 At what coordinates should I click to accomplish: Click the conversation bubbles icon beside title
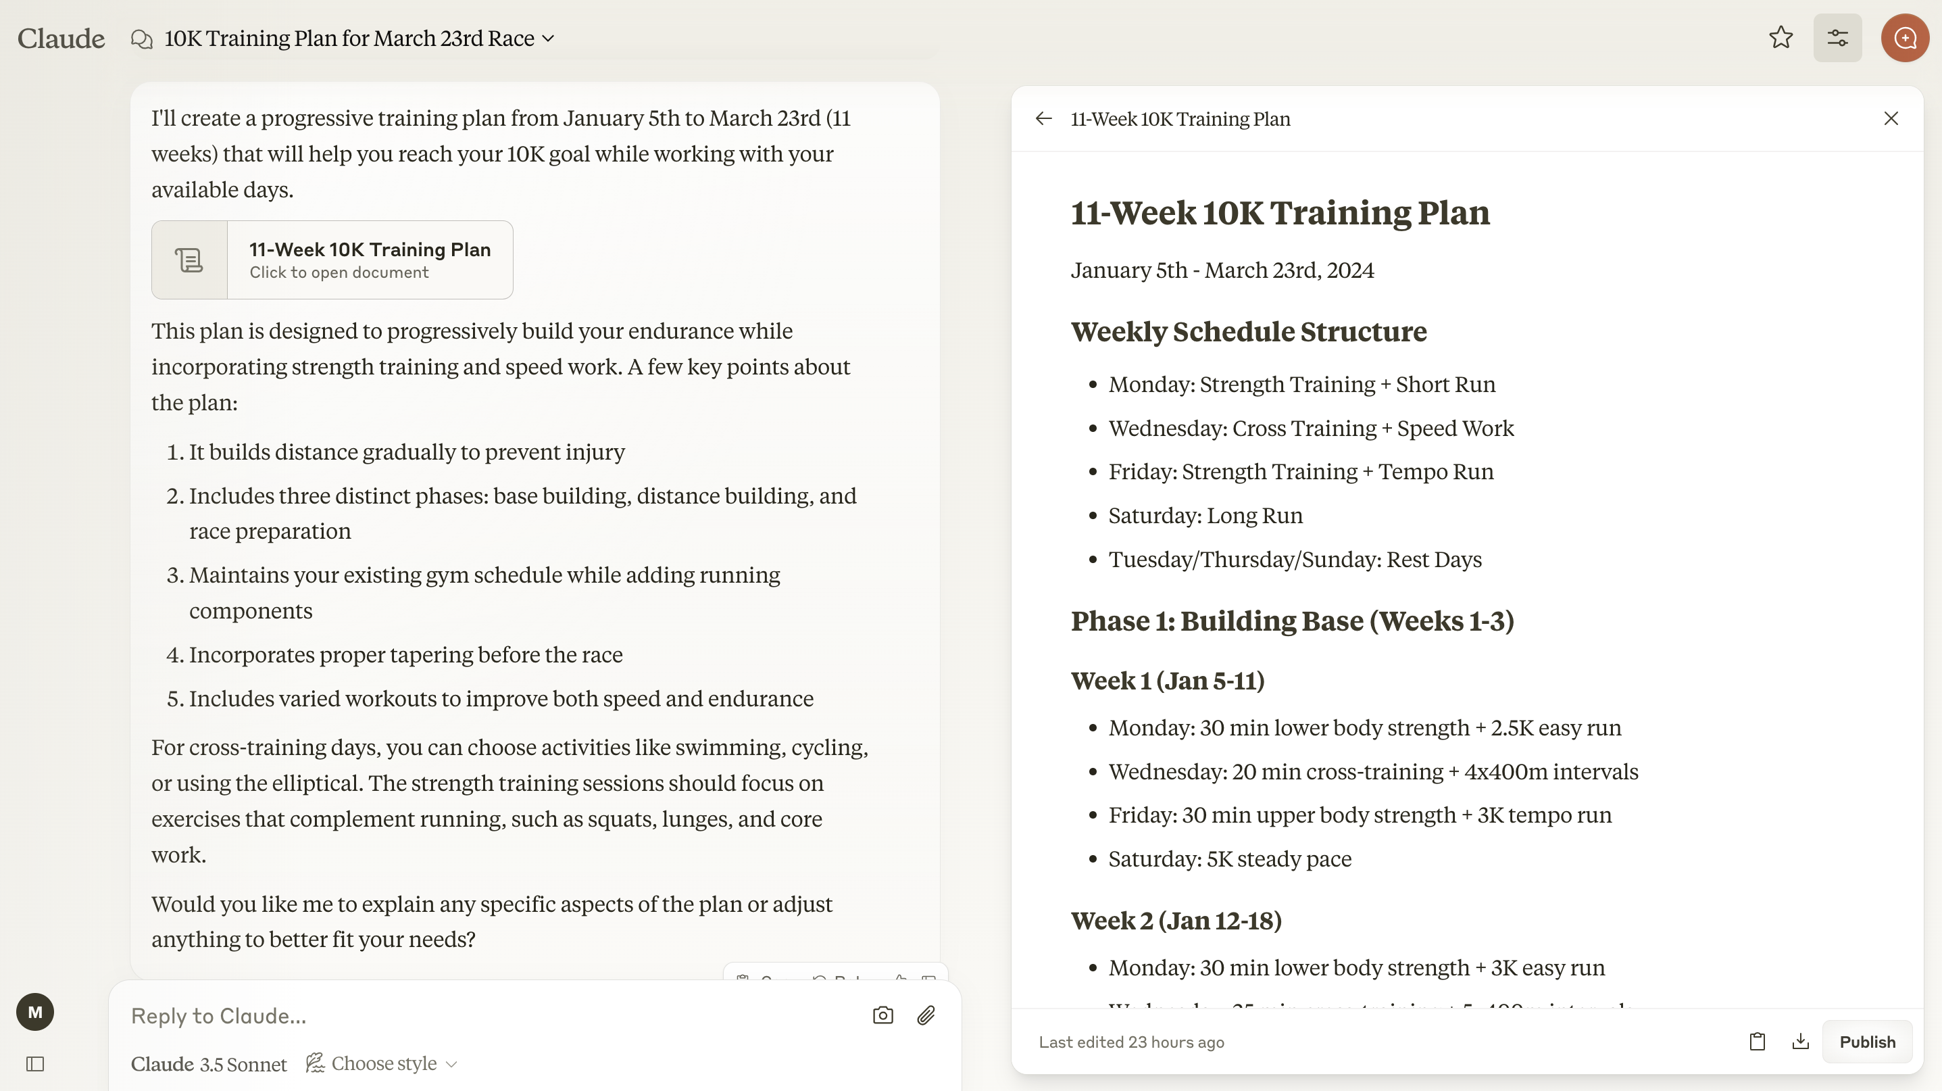[x=141, y=39]
